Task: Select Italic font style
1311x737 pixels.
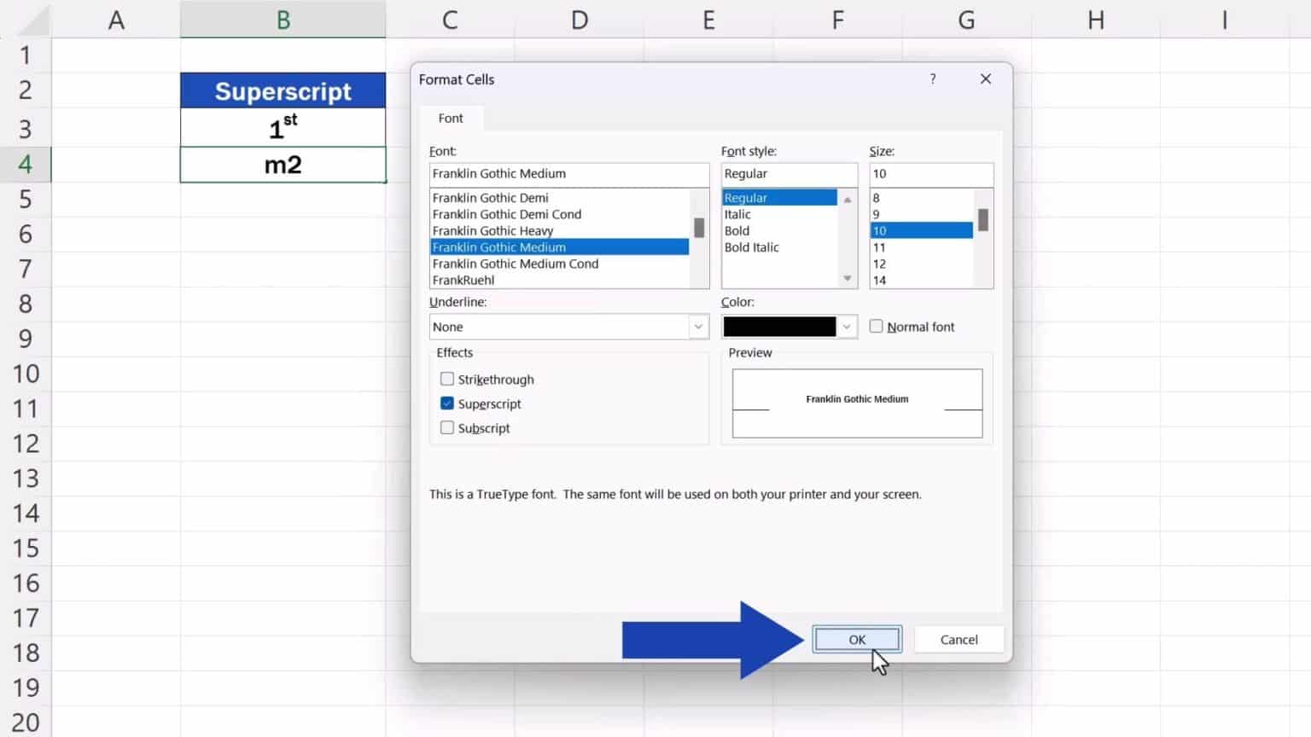Action: click(736, 214)
